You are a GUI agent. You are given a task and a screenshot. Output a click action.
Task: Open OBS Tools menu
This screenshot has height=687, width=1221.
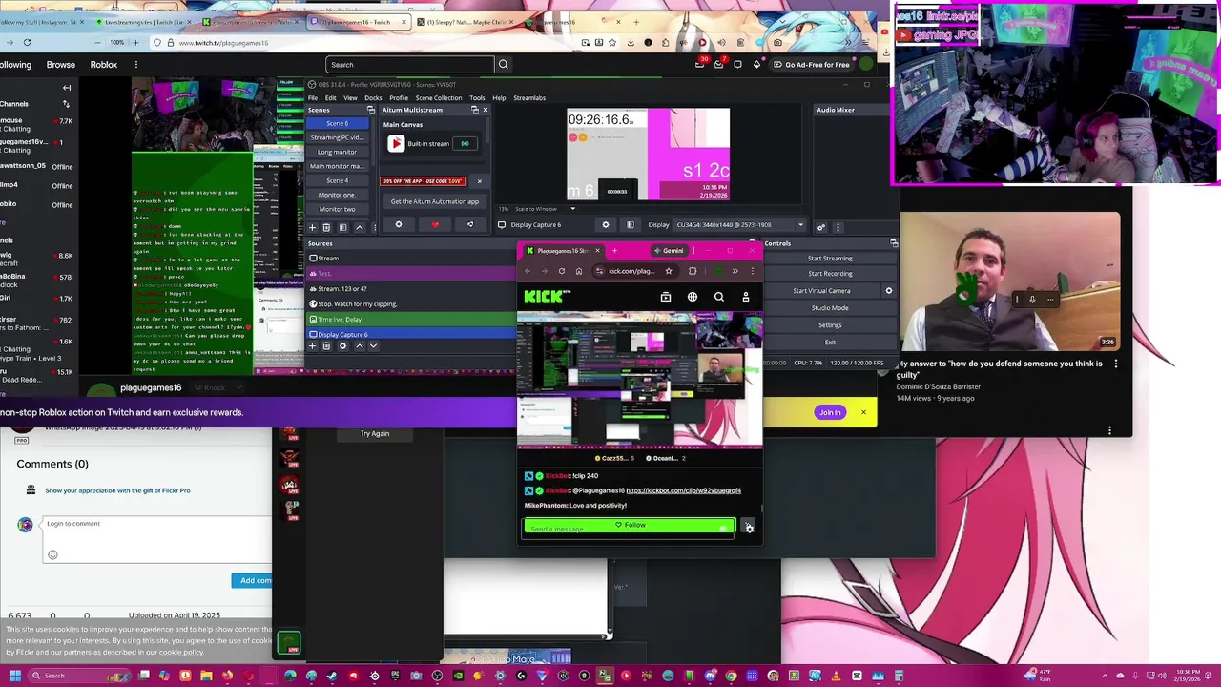[x=477, y=97]
